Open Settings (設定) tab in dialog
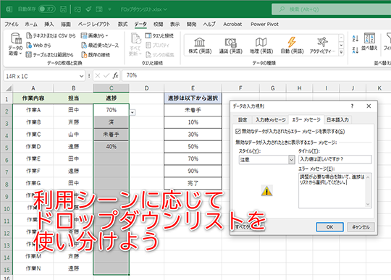This screenshot has height=280, width=391. 243,120
